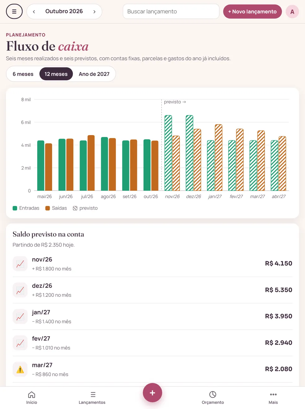
Task: Click the dez/26 striped green bar
Action: (x=189, y=153)
